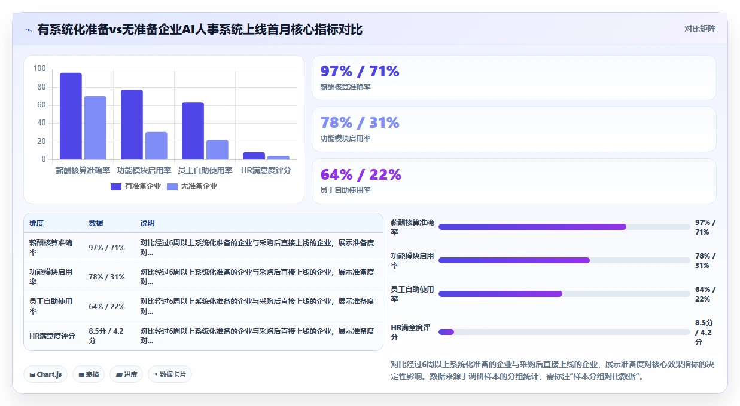The image size is (740, 406).
Task: Click the 有准备企业 bar for 功能模块启用率
Action: point(132,125)
